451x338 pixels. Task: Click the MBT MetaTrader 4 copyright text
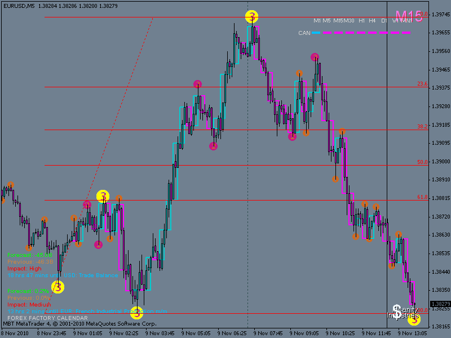tap(80, 324)
